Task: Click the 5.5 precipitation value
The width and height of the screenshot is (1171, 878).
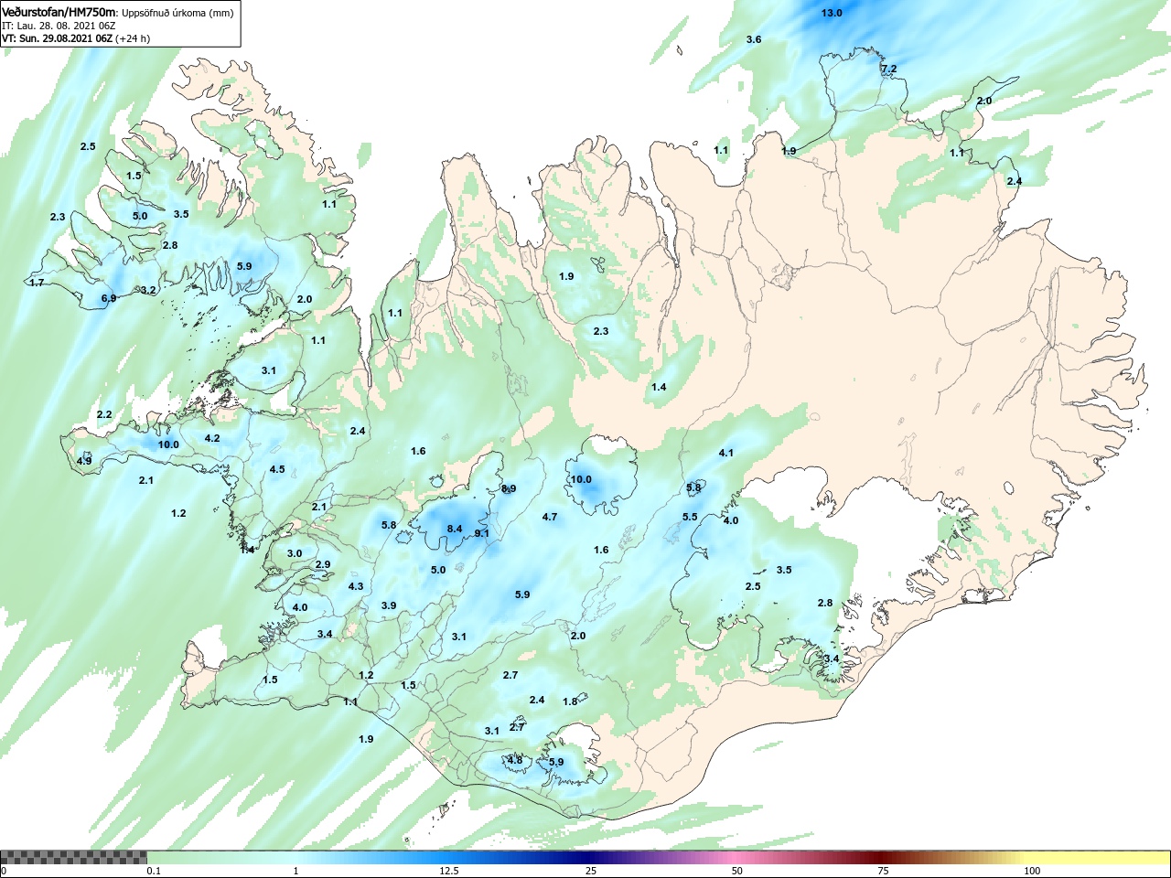Action: click(690, 517)
